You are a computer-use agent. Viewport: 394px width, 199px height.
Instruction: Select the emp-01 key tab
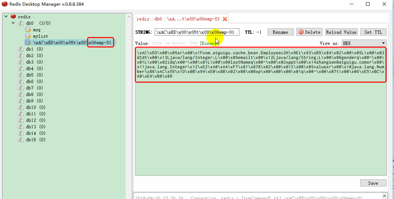point(181,19)
